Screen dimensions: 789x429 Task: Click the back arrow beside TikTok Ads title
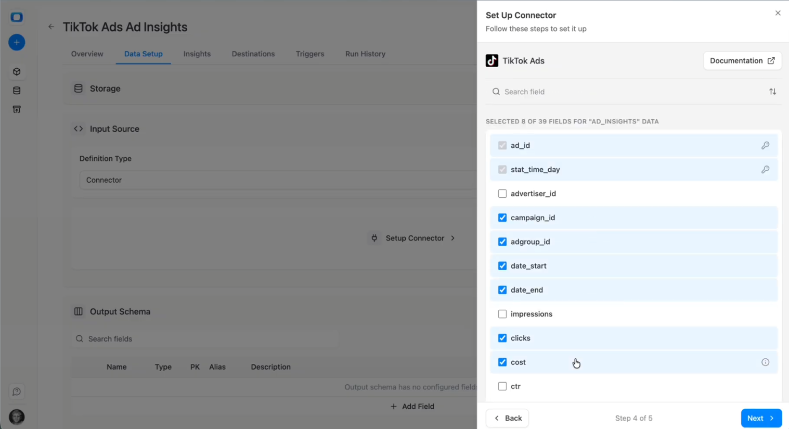tap(50, 27)
